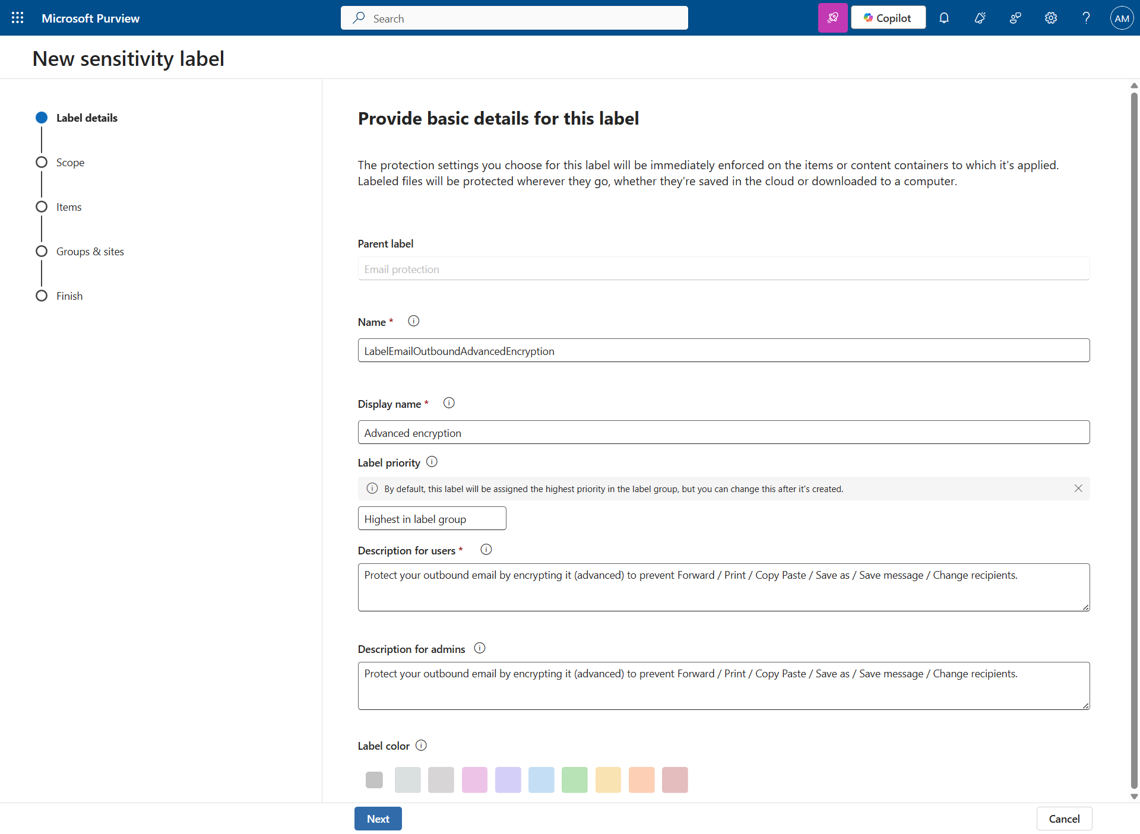Click info icon next to Name field
The image size is (1140, 834).
(x=414, y=321)
